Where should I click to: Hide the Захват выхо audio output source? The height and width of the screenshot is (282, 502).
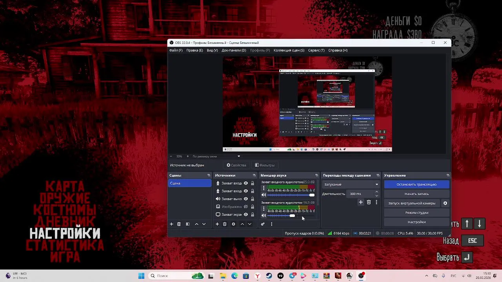(x=246, y=199)
